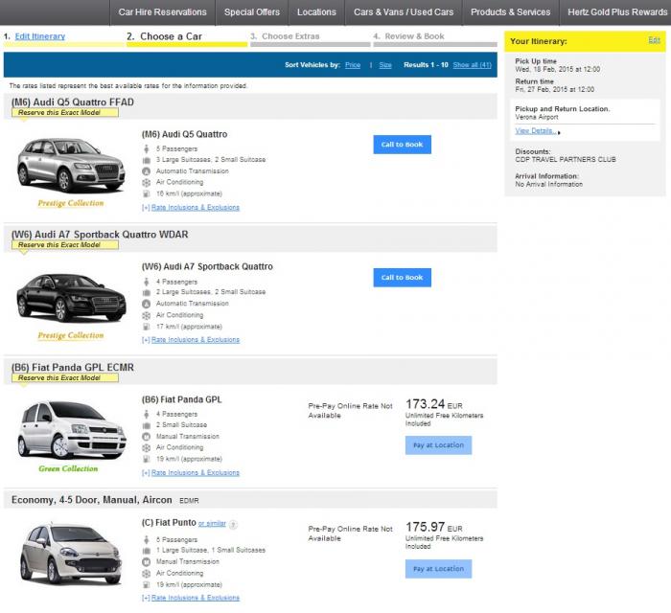Screen dimensions: 671x613
Task: Open Special Offers menu
Action: tap(251, 12)
